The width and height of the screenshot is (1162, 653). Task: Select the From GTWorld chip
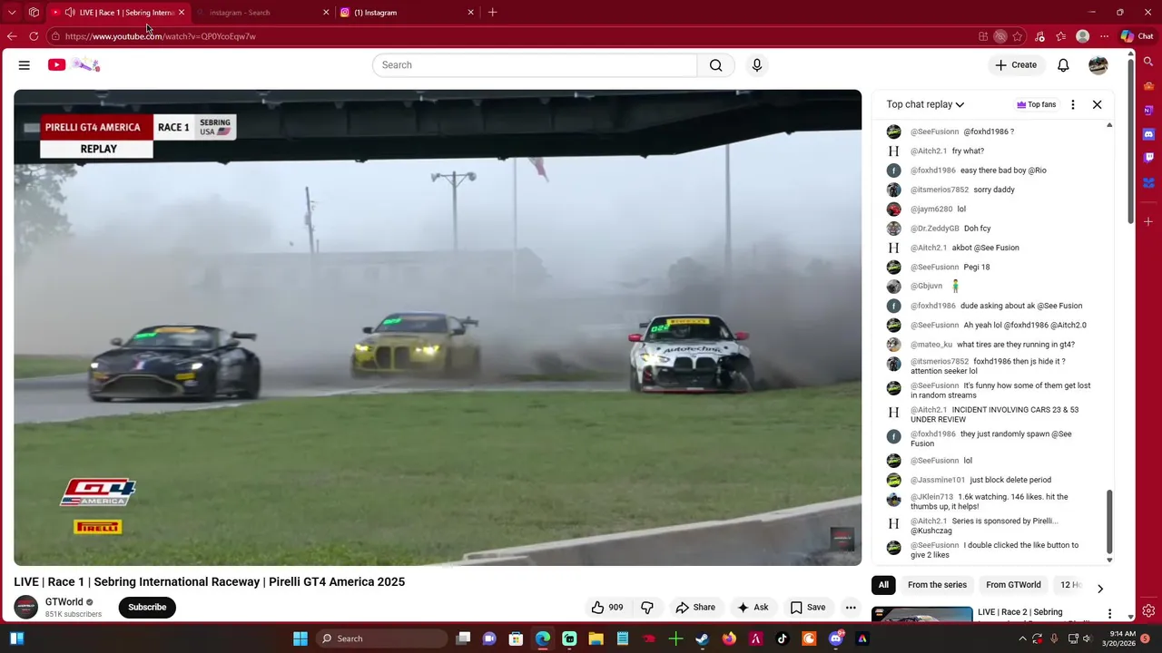pyautogui.click(x=1013, y=585)
